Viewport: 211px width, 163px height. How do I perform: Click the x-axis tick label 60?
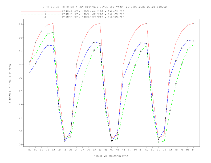[x=147, y=150]
